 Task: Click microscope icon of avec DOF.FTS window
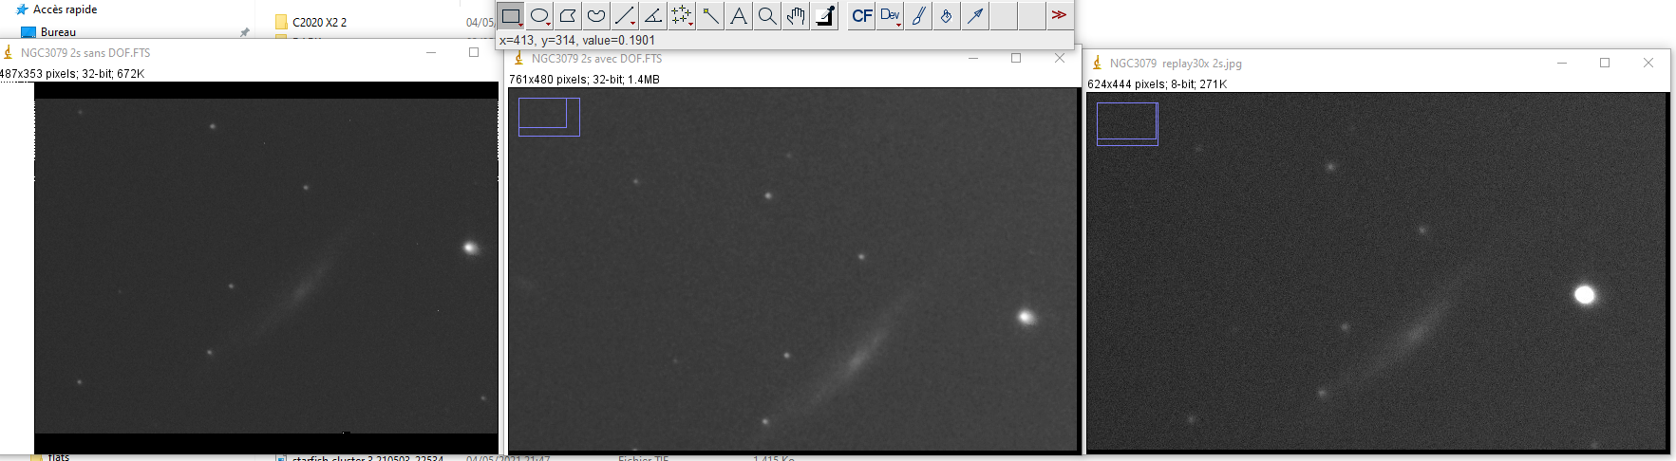coord(519,58)
